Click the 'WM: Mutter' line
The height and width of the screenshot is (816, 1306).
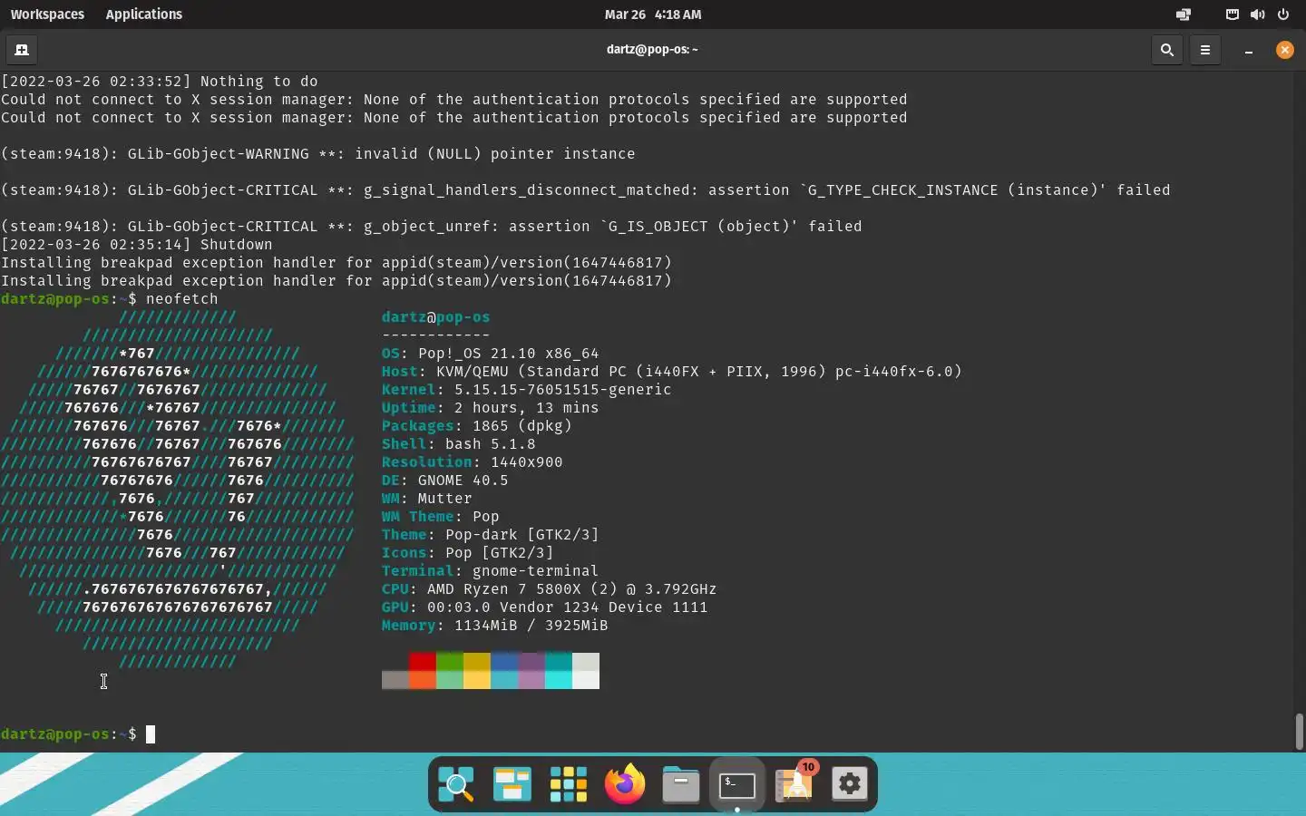click(427, 499)
